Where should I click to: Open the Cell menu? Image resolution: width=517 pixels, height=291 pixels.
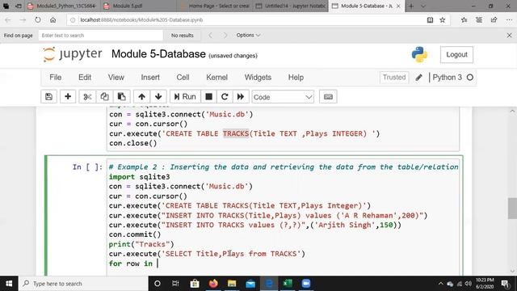coord(183,78)
